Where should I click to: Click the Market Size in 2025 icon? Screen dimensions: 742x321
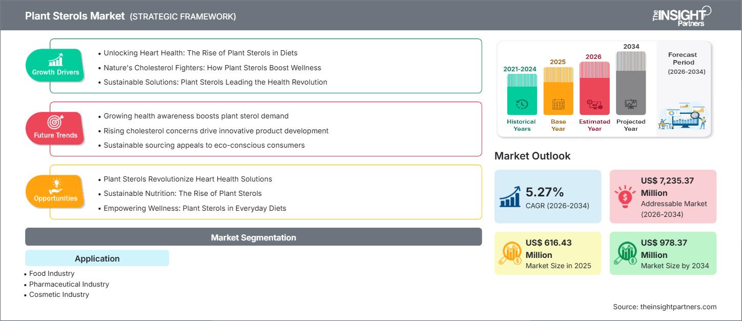509,253
